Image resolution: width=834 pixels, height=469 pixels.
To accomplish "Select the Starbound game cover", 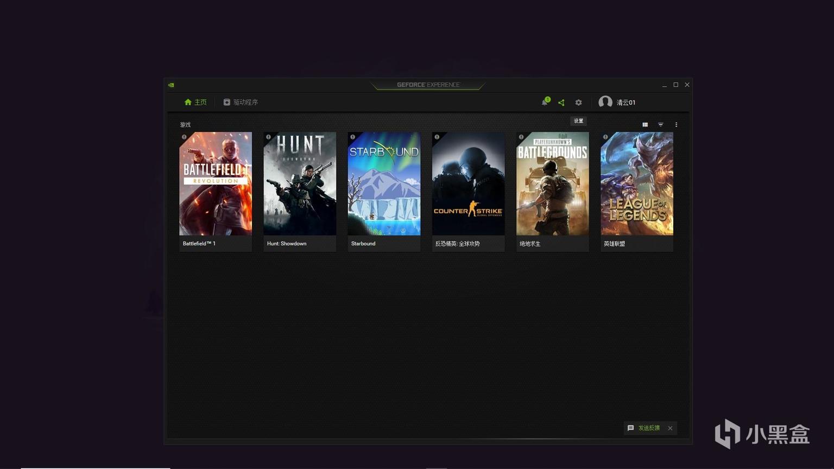I will tap(384, 185).
